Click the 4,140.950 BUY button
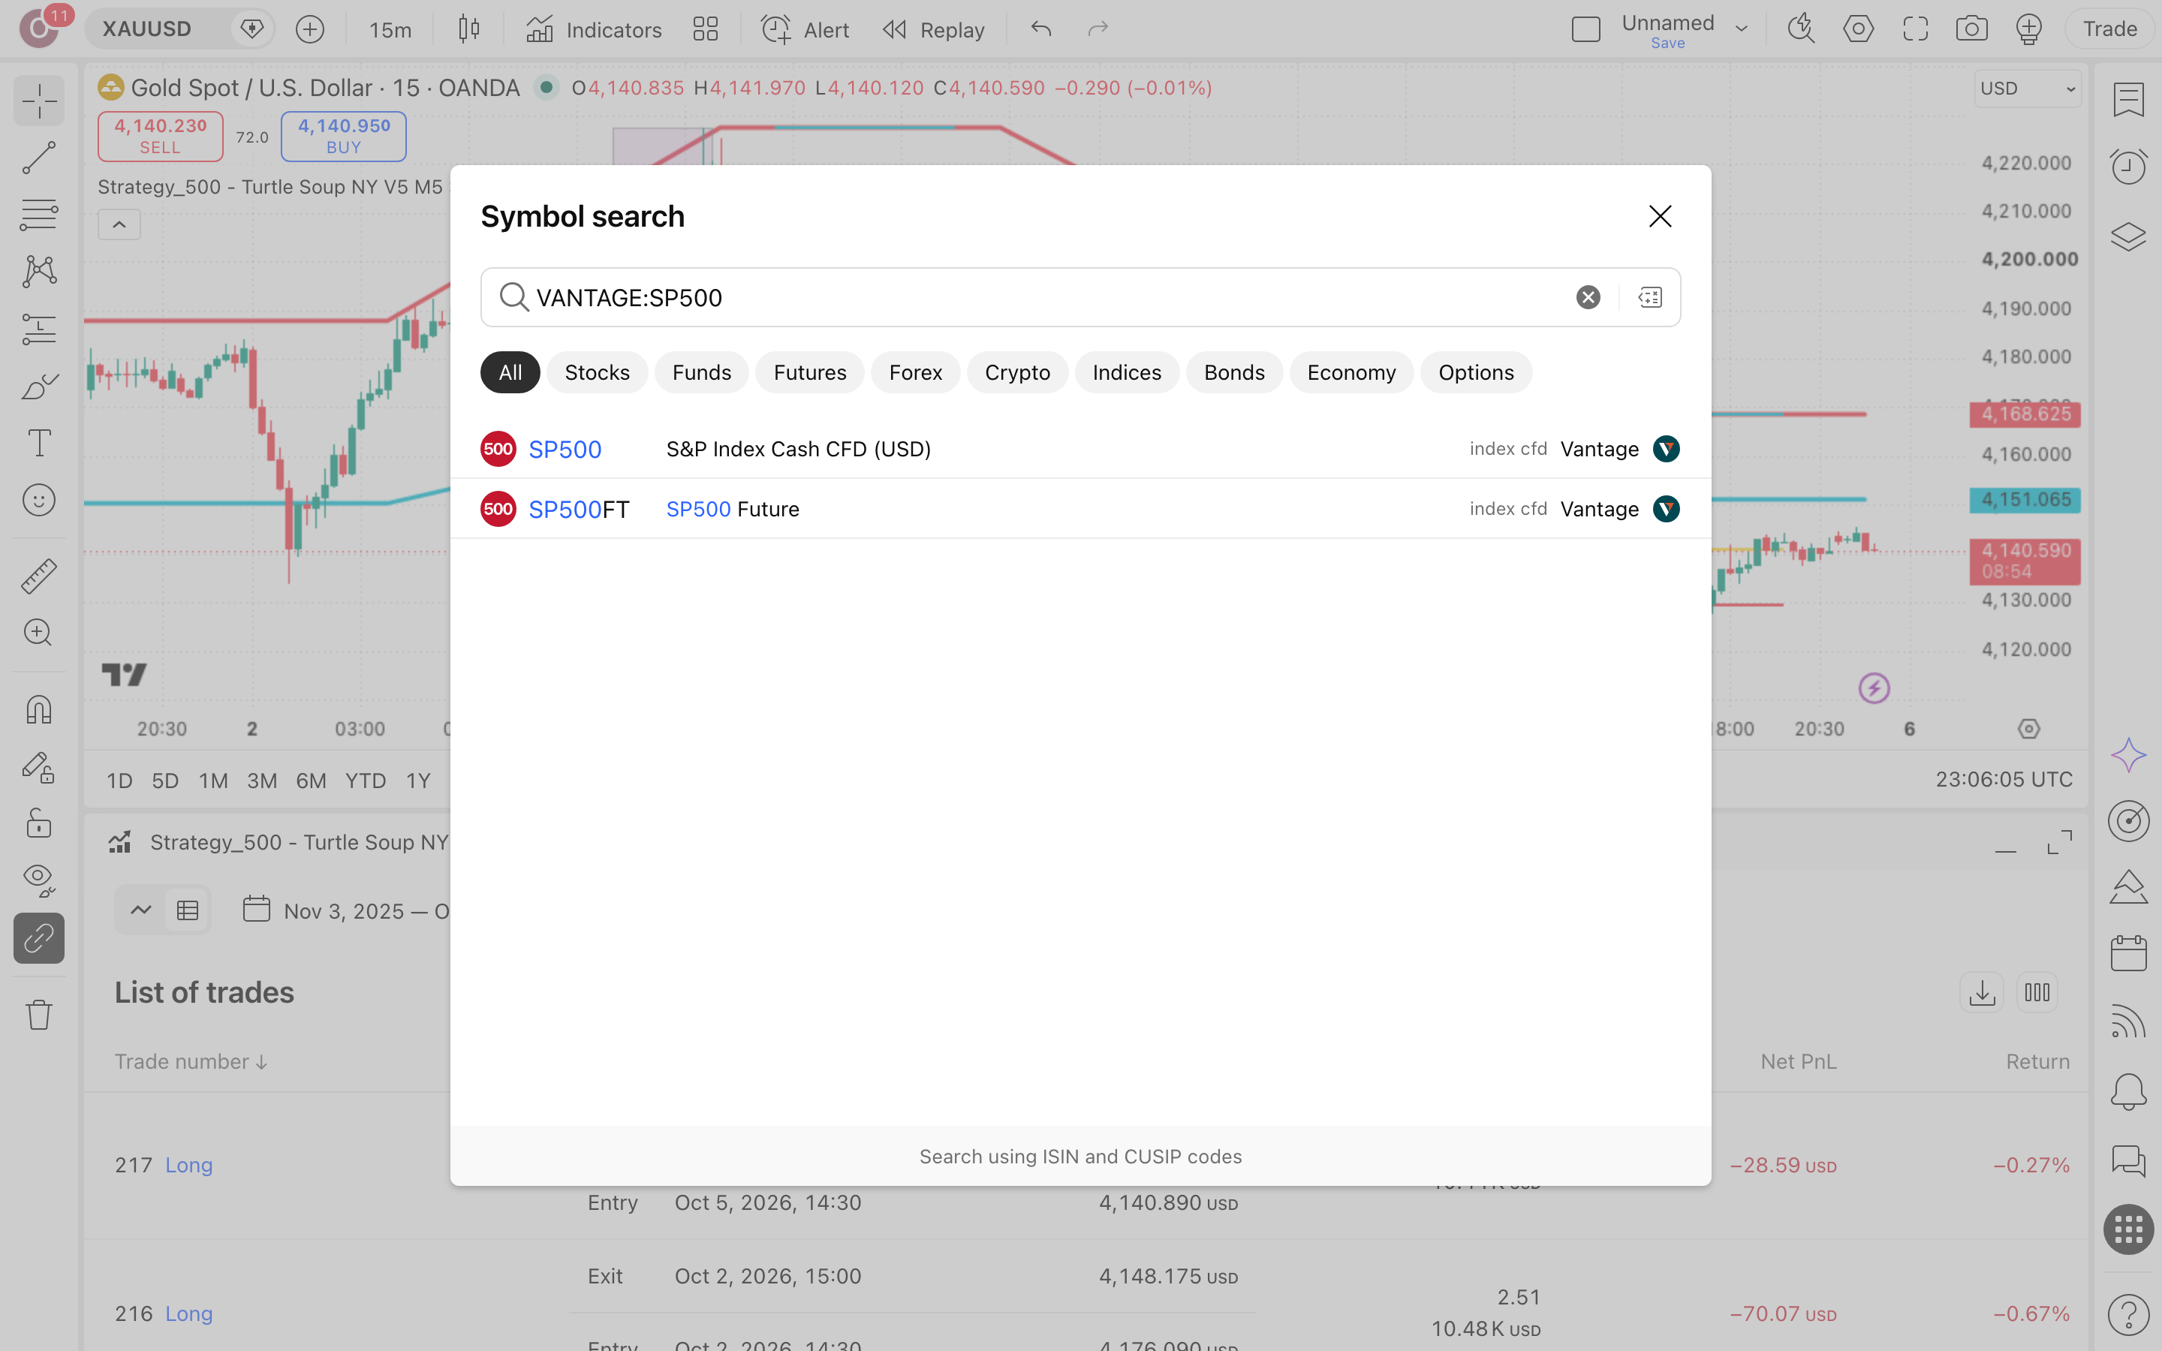Screen dimensions: 2162x1351 point(343,136)
